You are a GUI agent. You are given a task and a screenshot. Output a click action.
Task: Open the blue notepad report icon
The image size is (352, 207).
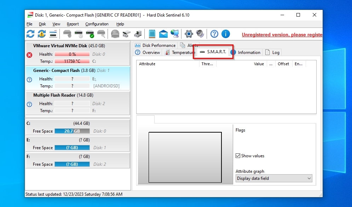152,34
